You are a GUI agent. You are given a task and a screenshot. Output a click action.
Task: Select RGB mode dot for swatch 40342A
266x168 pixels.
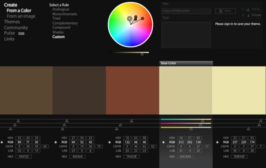56,142
